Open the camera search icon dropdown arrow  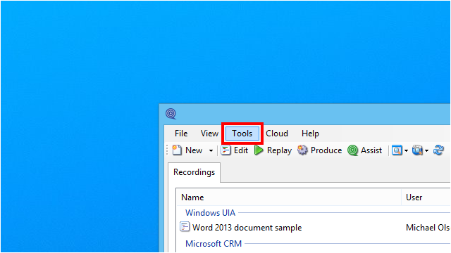pos(426,150)
